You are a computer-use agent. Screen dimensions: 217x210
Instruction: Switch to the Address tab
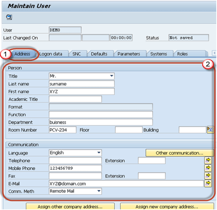22,54
